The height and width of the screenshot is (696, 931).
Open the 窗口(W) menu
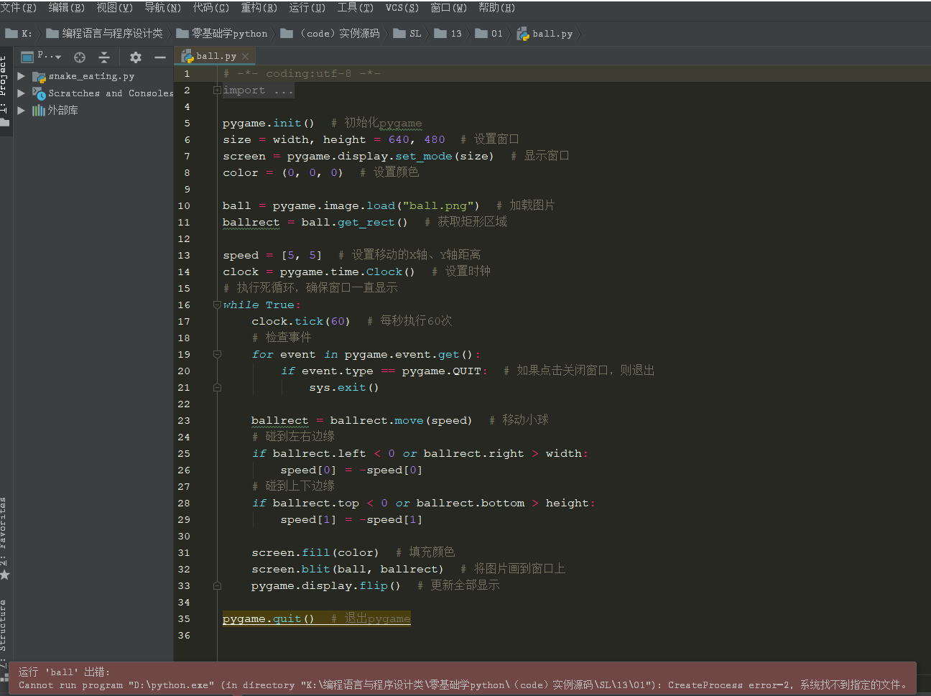[x=448, y=7]
